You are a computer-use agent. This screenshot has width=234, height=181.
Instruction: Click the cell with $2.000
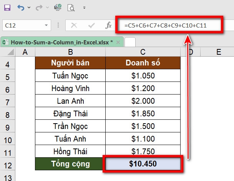coord(143,101)
